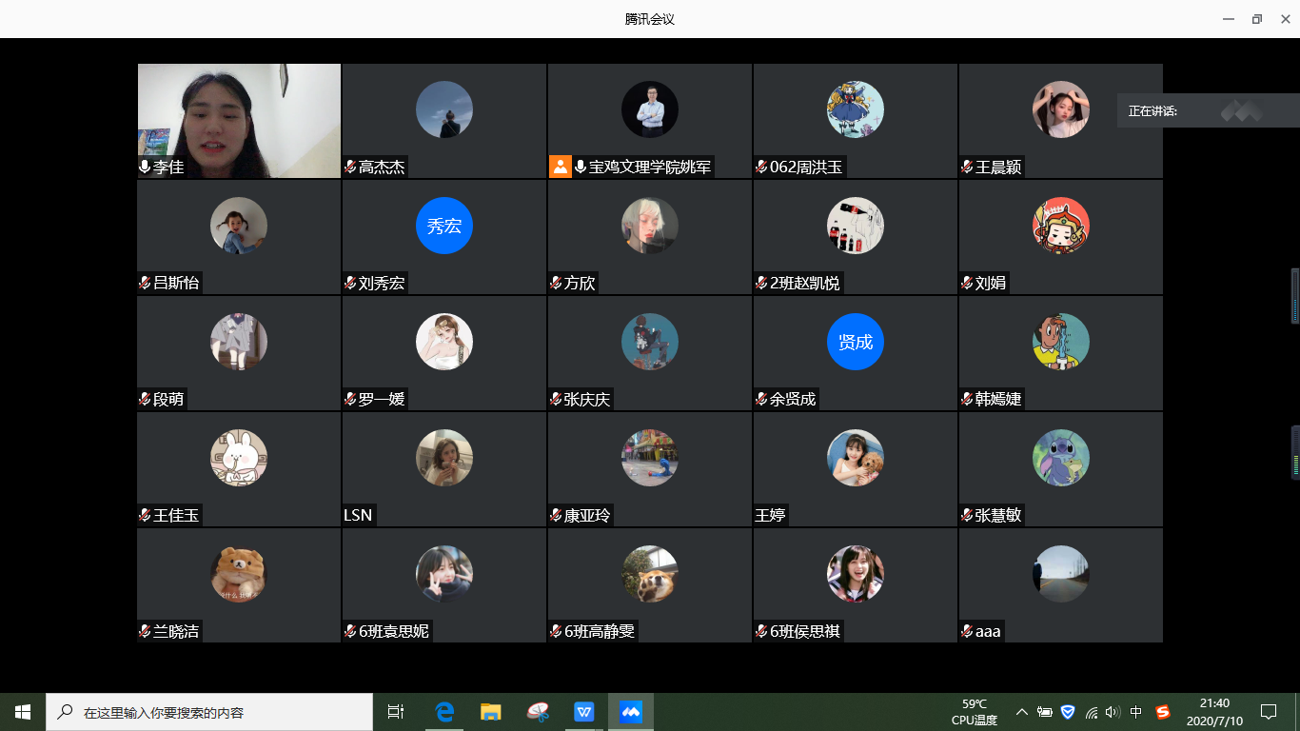
Task: Click the system volume speaker icon
Action: pyautogui.click(x=1113, y=712)
